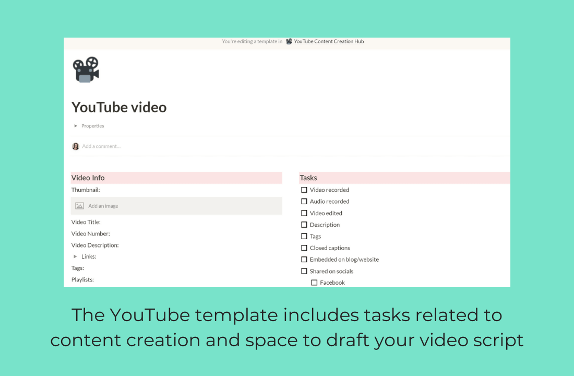Click the Add a comment field
The image size is (574, 376).
pos(102,146)
